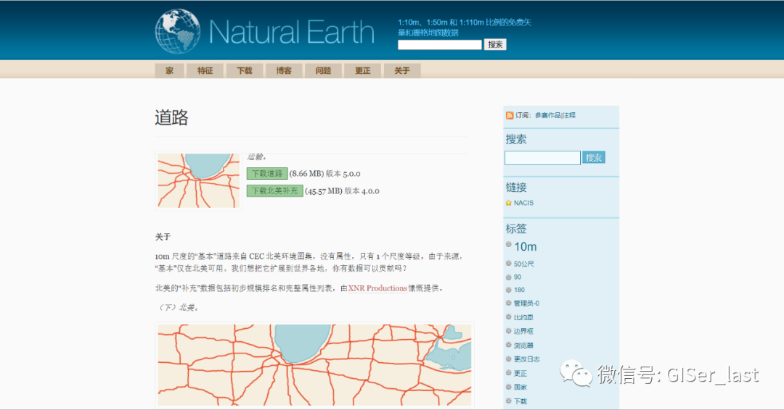Click the green 下载北美补充 button
This screenshot has height=410, width=784.
pos(274,191)
